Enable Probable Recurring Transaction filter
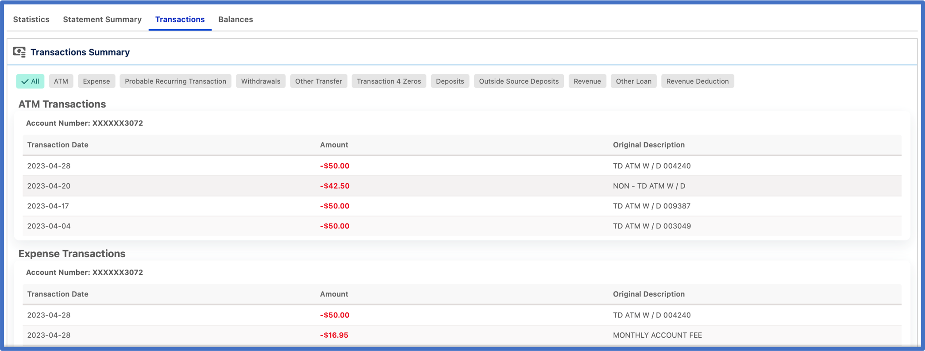925x351 pixels. tap(175, 81)
